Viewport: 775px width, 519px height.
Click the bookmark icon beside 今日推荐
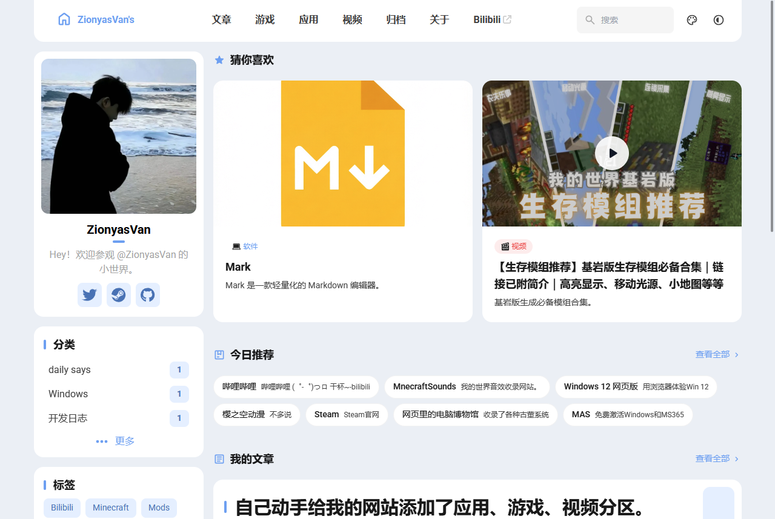[219, 355]
